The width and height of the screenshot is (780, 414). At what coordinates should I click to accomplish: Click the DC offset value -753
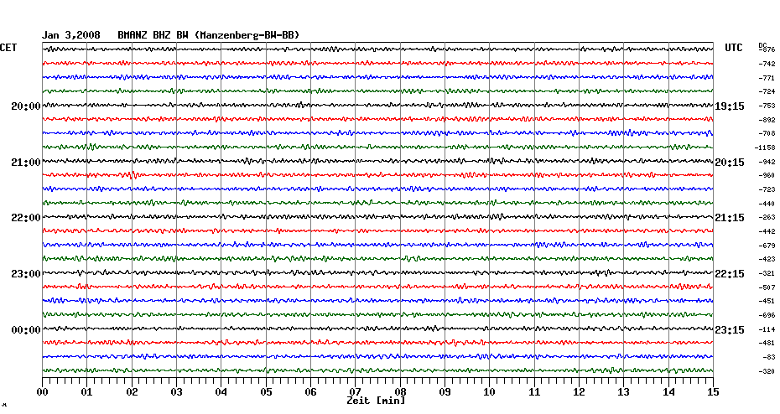point(767,106)
